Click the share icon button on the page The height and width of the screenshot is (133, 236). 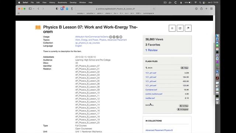point(180,28)
